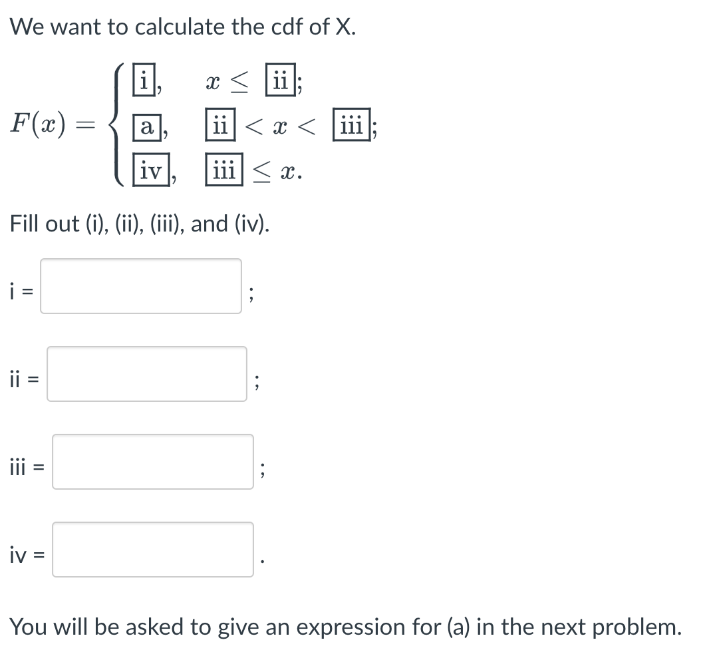This screenshot has height=664, width=709.
Task: Click the 'Fill out (i), (ii)' instruction text
Action: pyautogui.click(x=140, y=224)
